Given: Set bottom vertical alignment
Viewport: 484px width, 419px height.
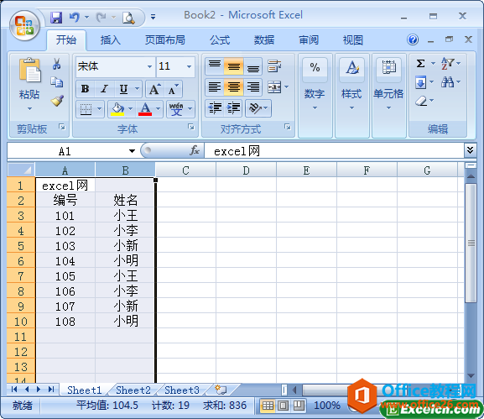Looking at the screenshot, I should [x=252, y=66].
